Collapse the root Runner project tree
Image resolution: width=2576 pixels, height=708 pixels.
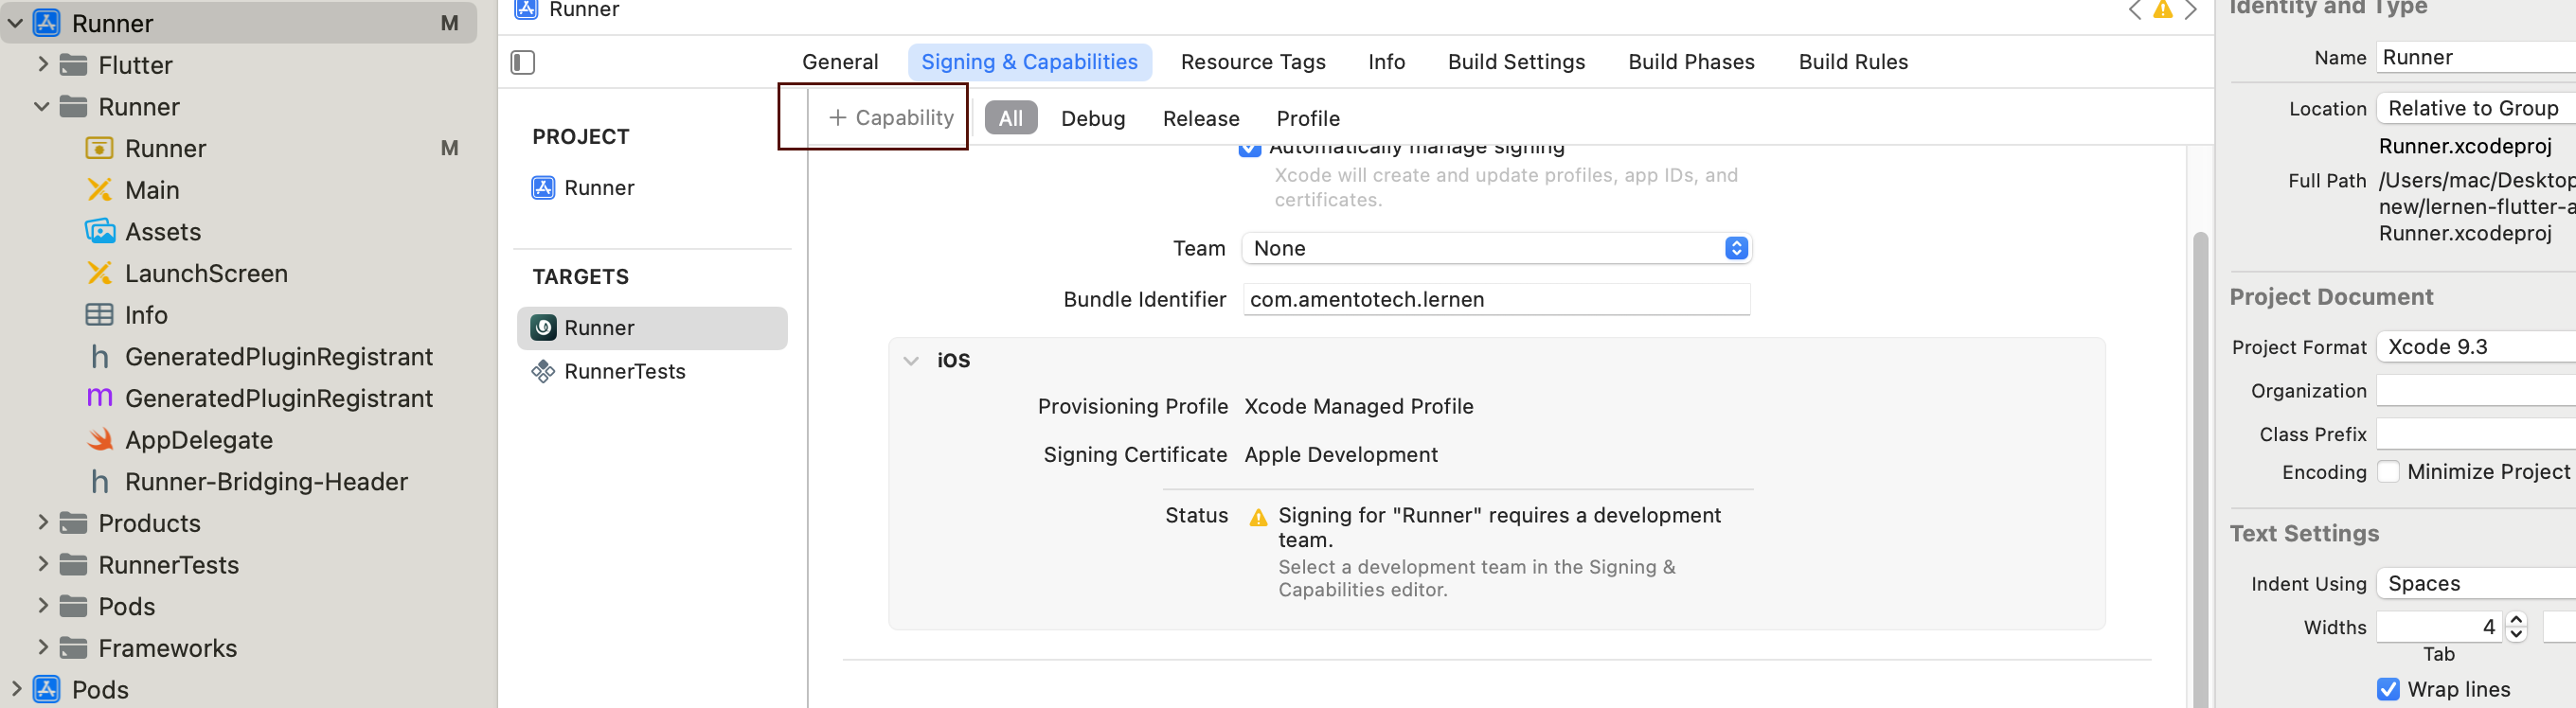pos(16,23)
